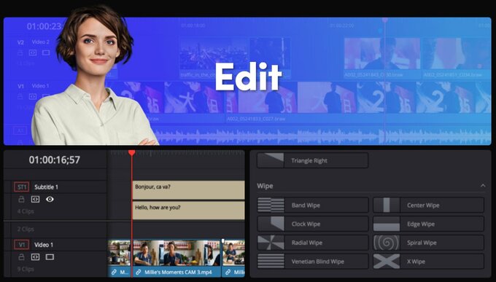This screenshot has width=496, height=282.
Task: Select the Triangle Right transition icon
Action: point(271,160)
